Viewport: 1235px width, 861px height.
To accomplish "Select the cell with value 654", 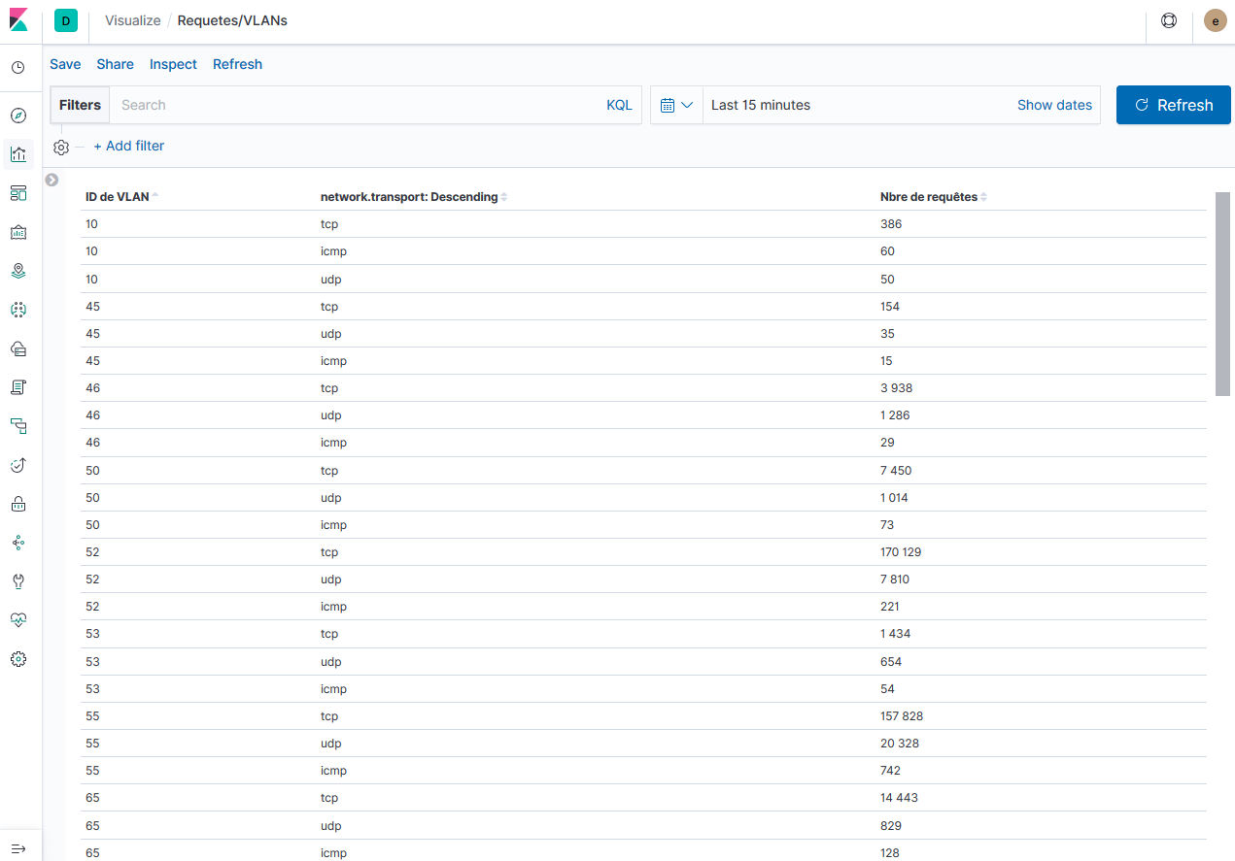I will [891, 661].
